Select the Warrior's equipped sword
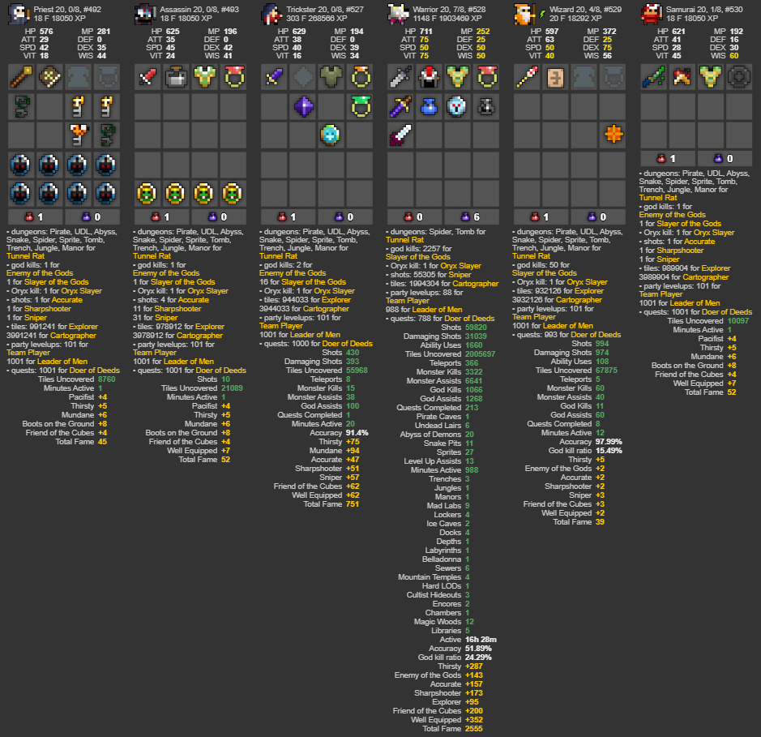This screenshot has height=737, width=761. pyautogui.click(x=400, y=77)
